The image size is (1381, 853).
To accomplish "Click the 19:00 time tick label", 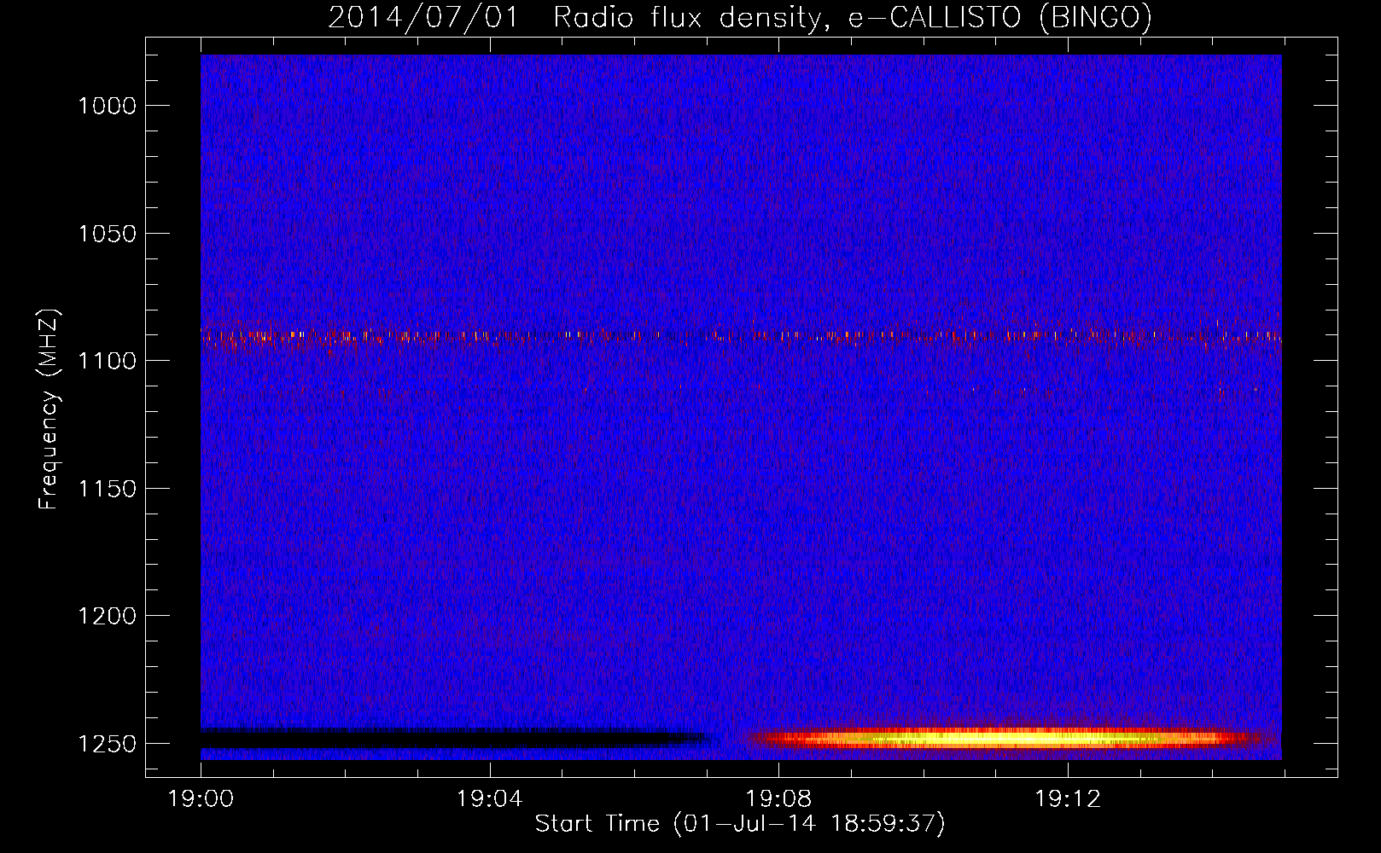I will click(201, 799).
